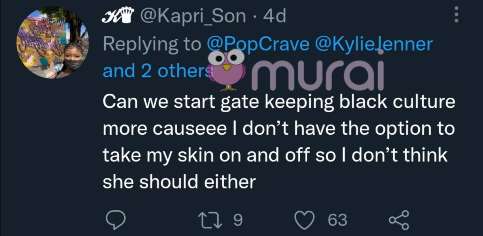Screen dimensions: 483x236
Task: Open Kapri_Son's profile picture
Action: pyautogui.click(x=53, y=43)
